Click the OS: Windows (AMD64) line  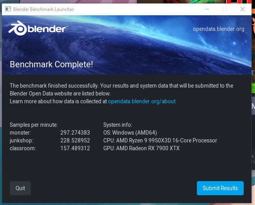[x=130, y=133]
